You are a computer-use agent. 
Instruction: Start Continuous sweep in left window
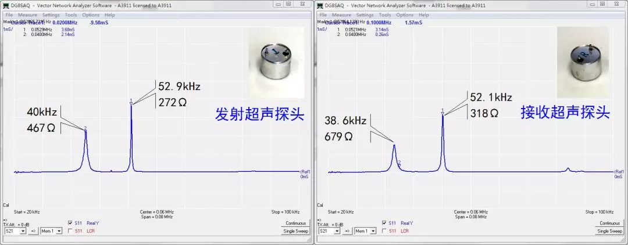(295, 224)
